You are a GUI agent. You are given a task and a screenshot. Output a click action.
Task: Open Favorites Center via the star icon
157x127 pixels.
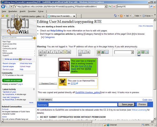pos(3,16)
